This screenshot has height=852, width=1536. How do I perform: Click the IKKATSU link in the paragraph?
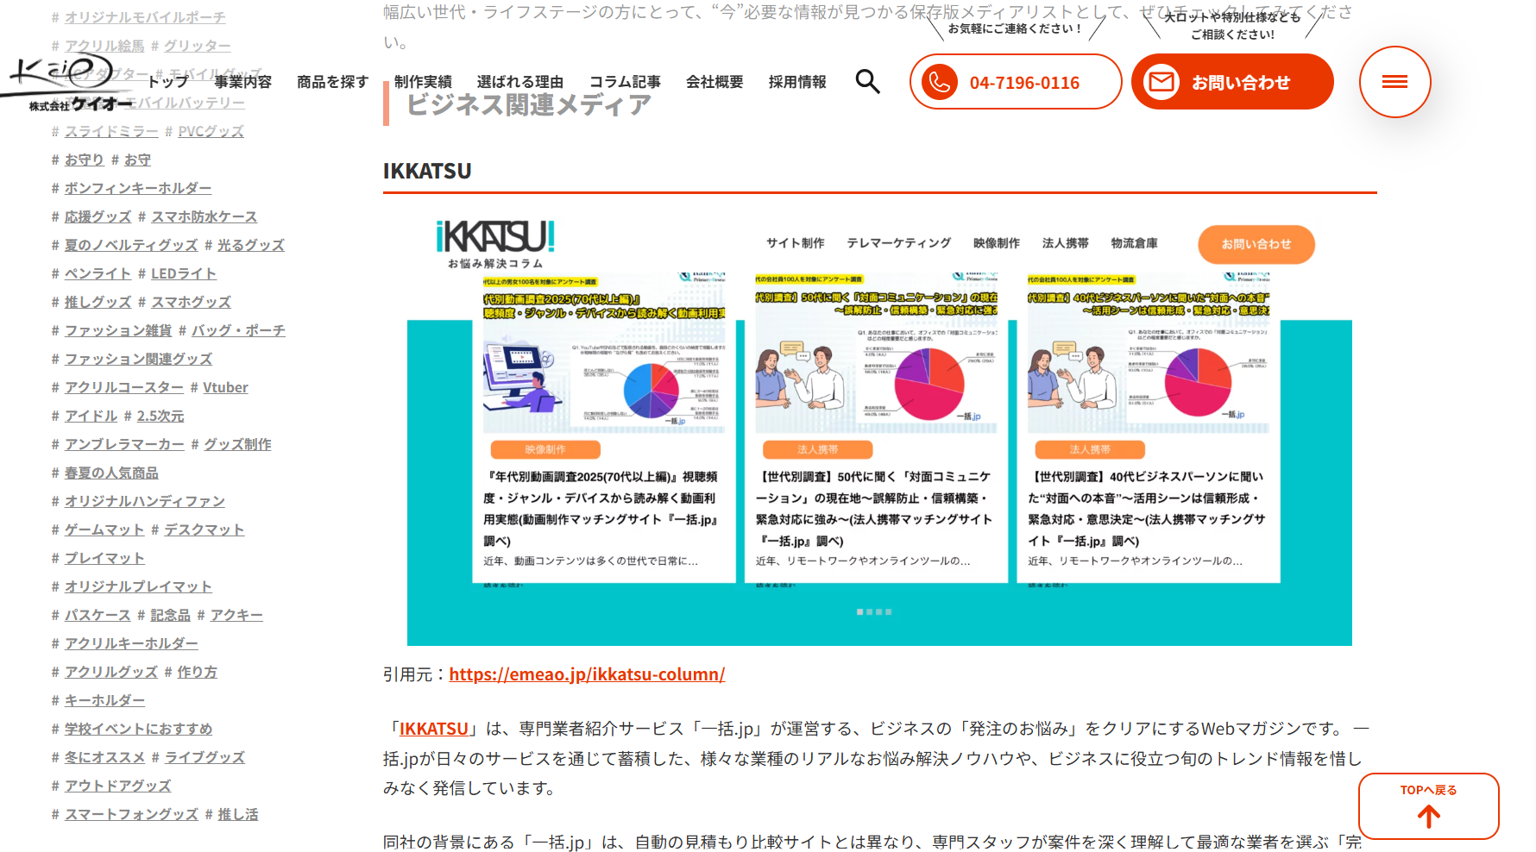(433, 729)
